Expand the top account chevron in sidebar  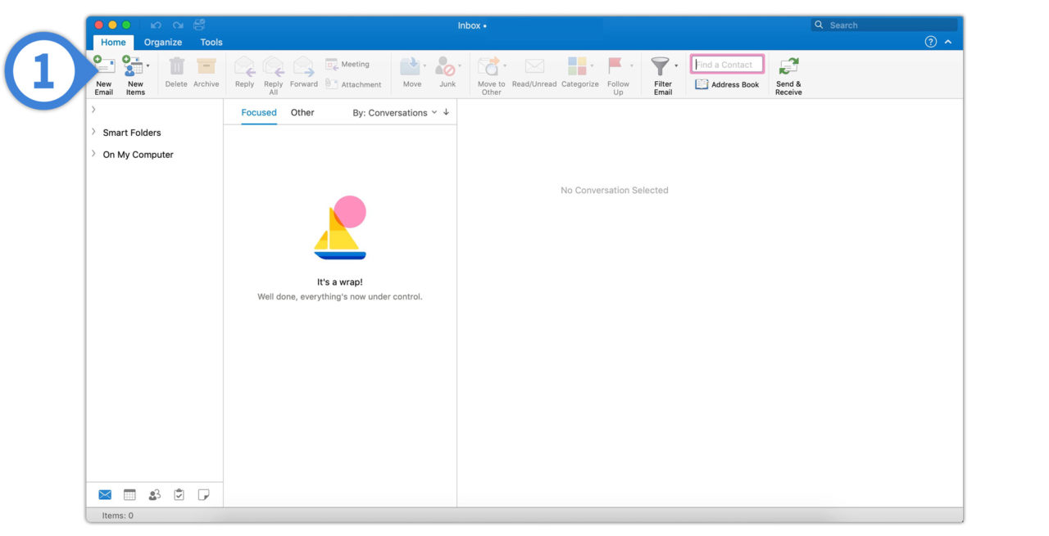coord(93,109)
